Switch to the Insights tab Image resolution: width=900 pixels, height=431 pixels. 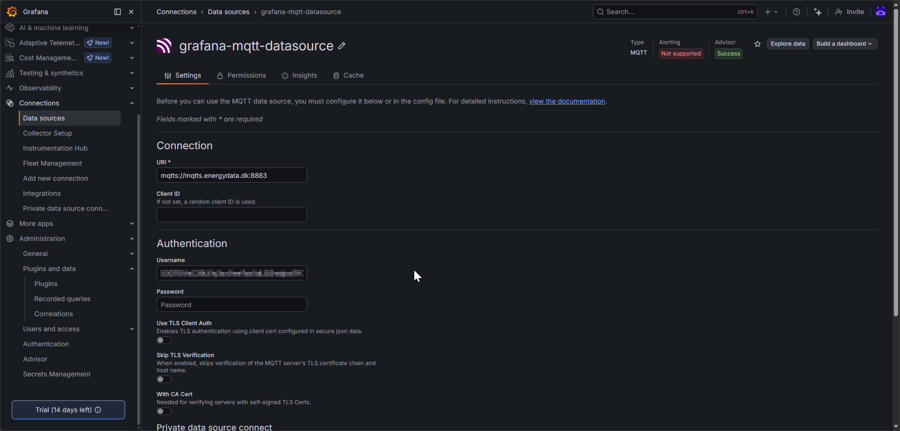tap(299, 75)
